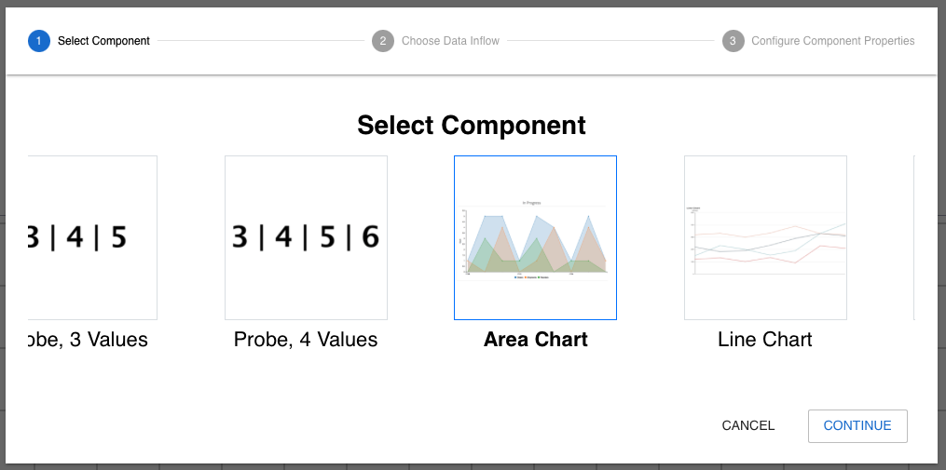
Task: Choose the three-value probe preview image
Action: [93, 237]
